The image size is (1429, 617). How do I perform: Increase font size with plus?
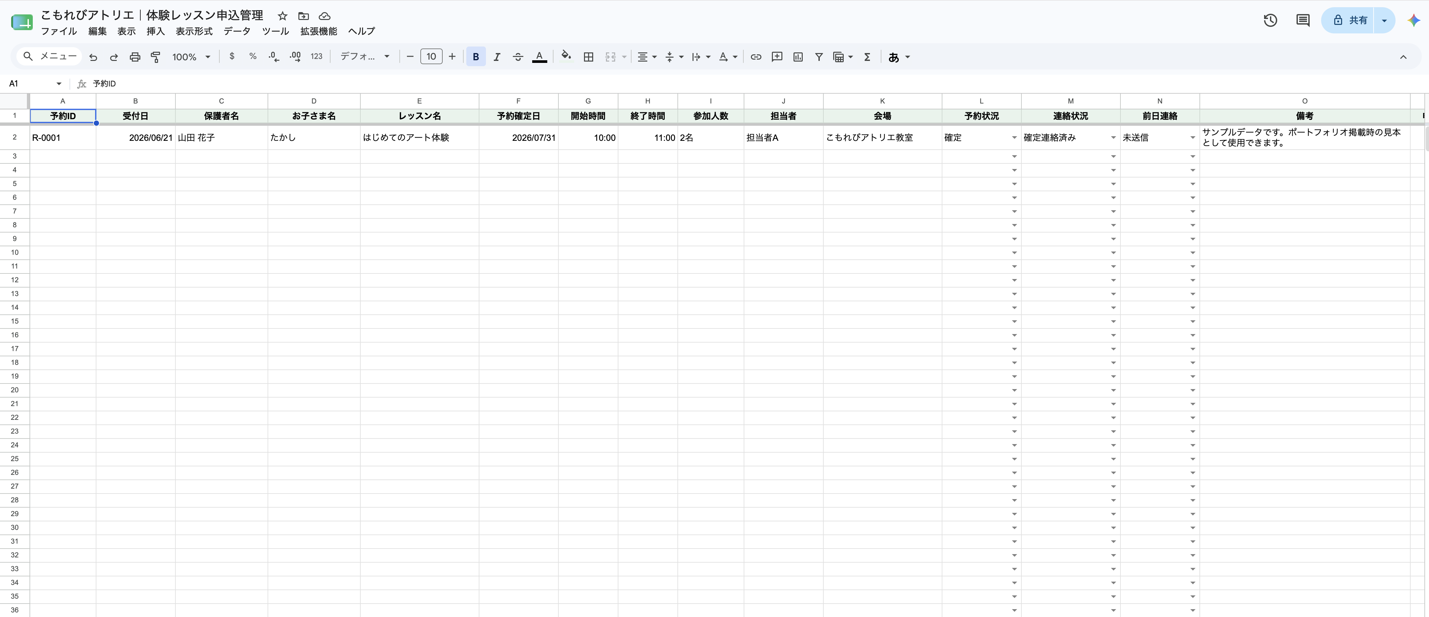452,57
